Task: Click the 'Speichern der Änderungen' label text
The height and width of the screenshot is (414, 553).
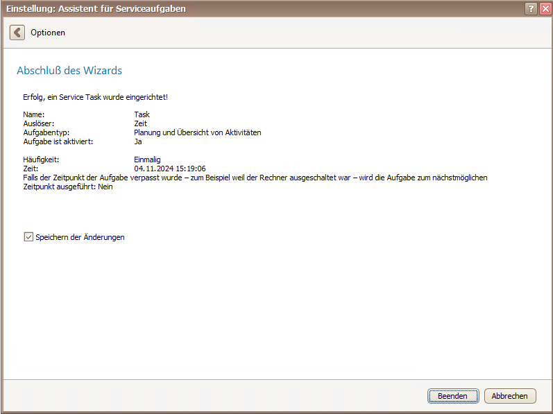Action: pos(80,237)
